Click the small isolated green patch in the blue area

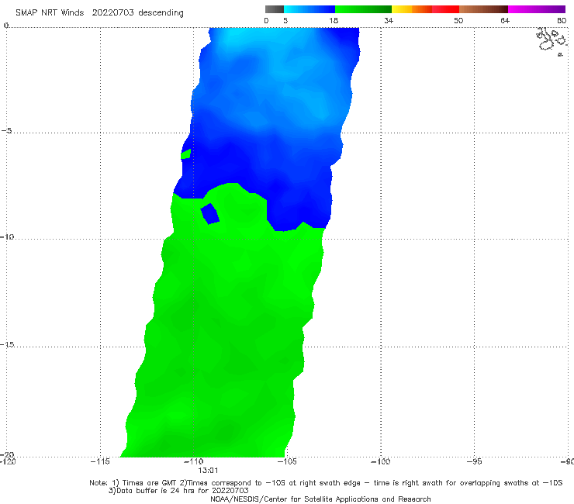(x=186, y=154)
